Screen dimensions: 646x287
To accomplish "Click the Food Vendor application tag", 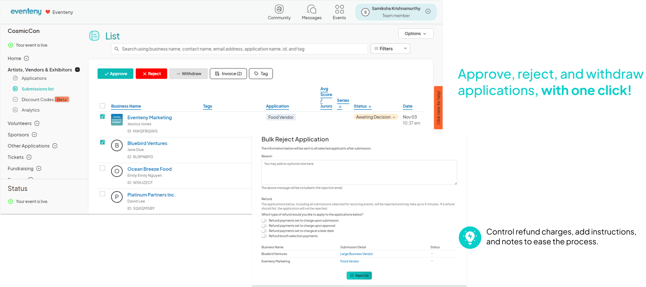I will 281,117.
